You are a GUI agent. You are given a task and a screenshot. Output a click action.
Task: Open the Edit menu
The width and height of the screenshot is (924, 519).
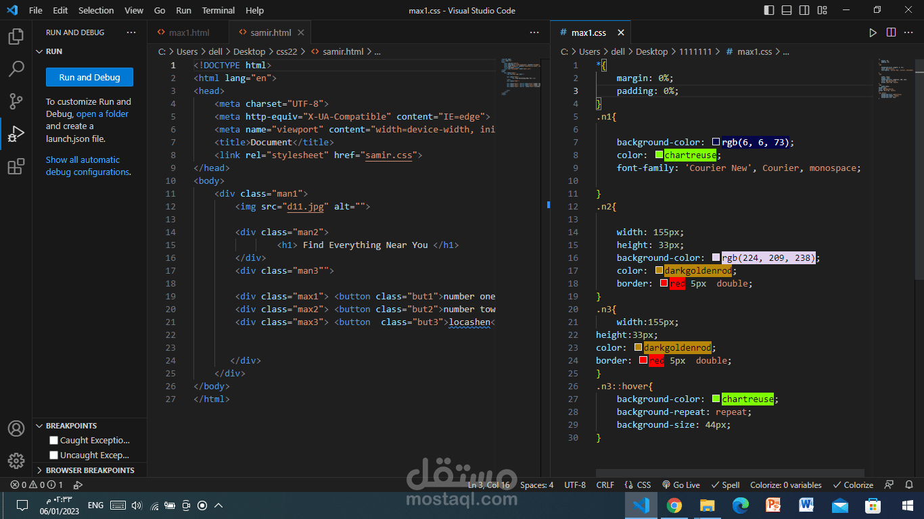[x=60, y=10]
